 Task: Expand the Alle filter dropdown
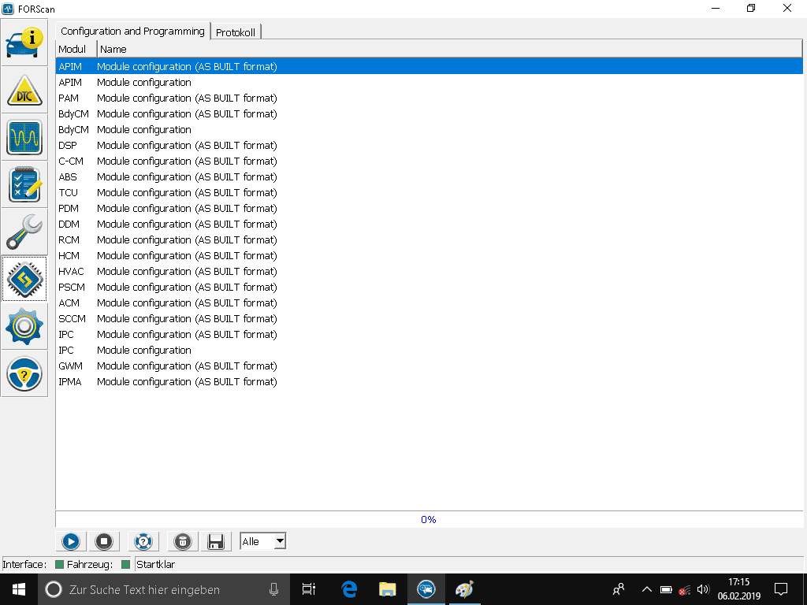pyautogui.click(x=279, y=541)
